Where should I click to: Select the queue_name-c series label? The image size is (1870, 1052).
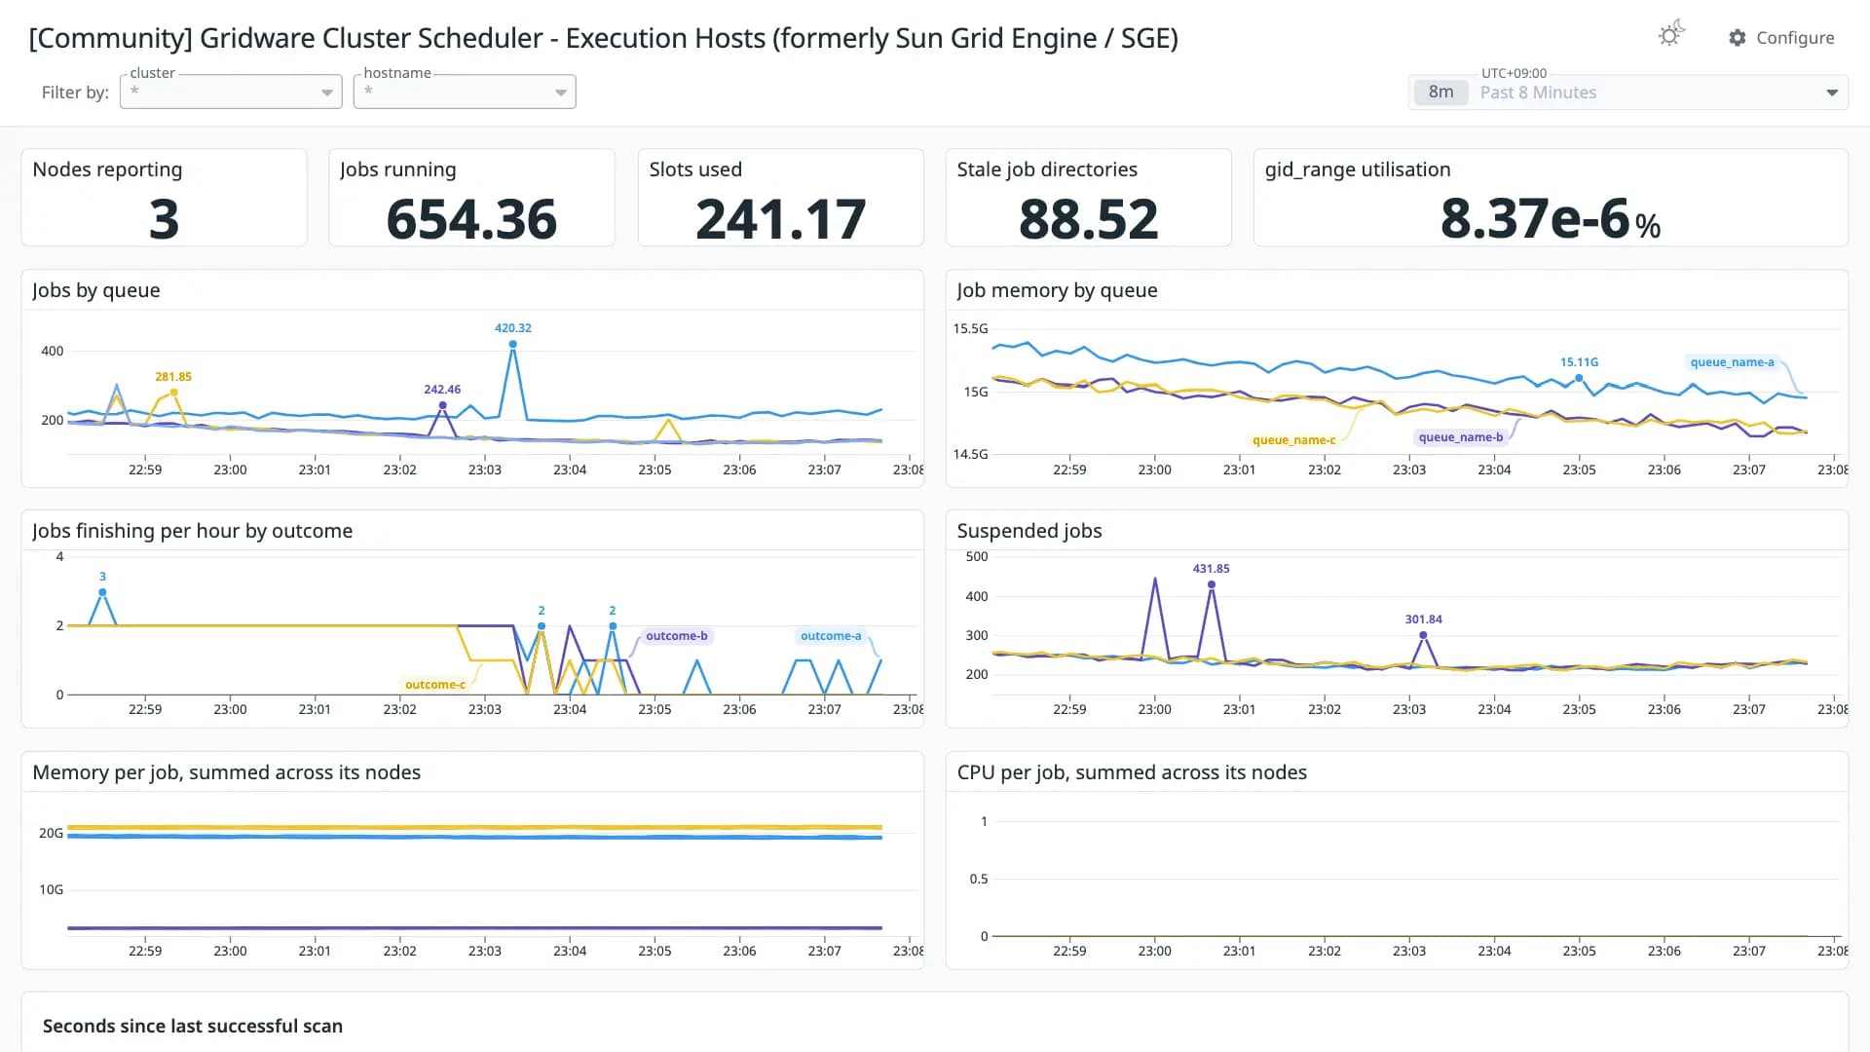tap(1293, 440)
